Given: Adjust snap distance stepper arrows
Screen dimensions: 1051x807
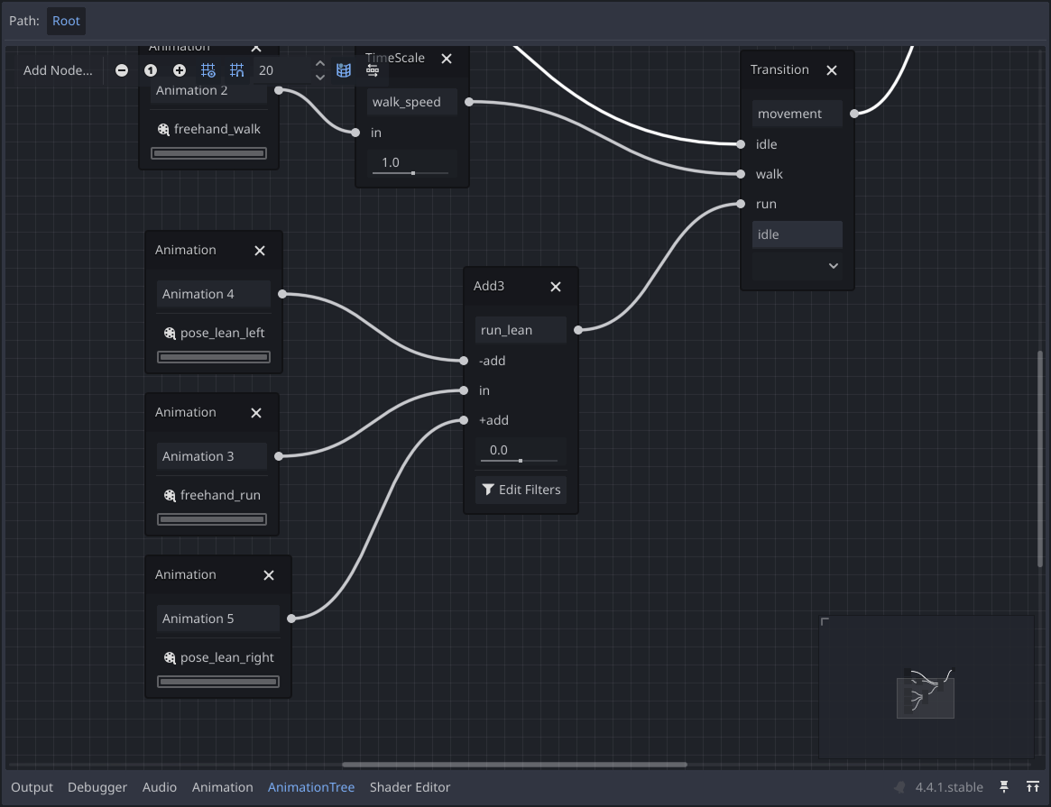Looking at the screenshot, I should 319,70.
